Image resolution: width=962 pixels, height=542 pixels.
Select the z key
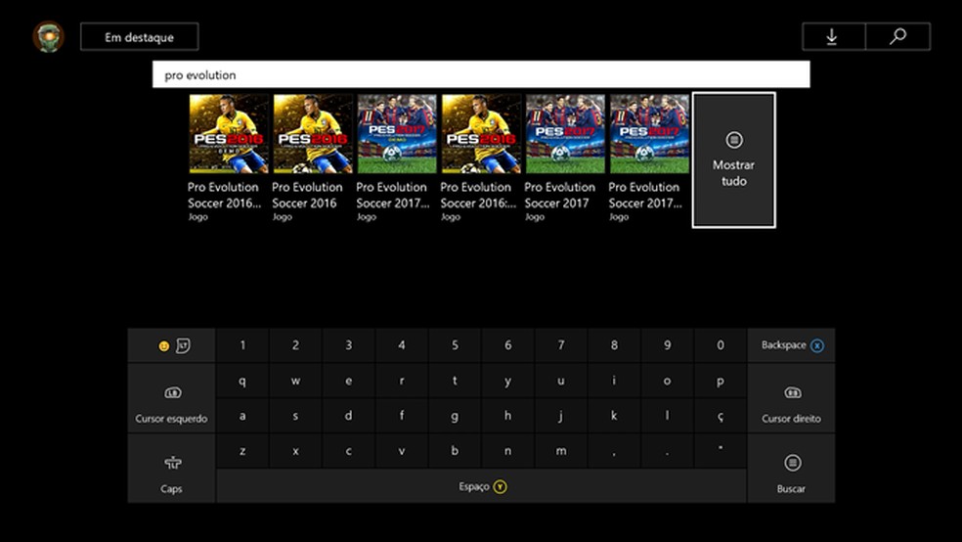point(242,451)
